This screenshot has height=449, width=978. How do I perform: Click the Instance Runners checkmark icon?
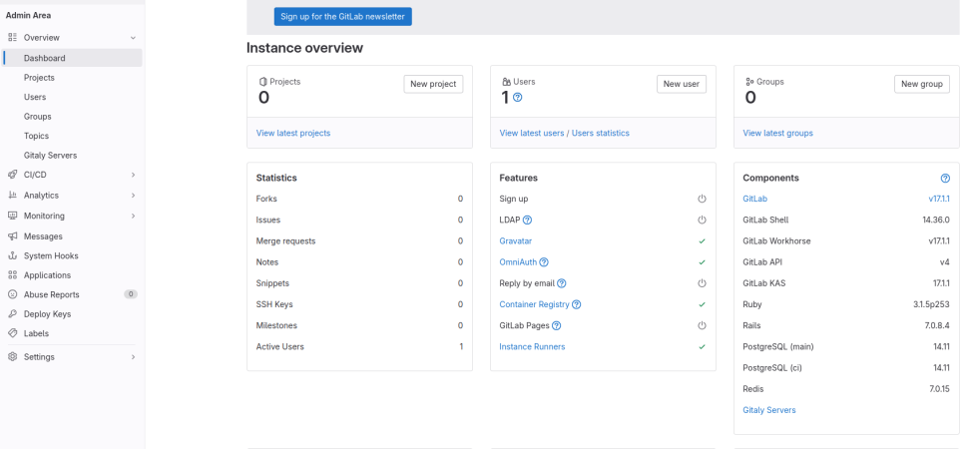(x=702, y=347)
